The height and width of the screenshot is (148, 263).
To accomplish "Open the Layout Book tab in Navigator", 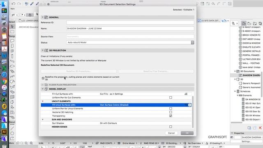I will tap(255, 23).
